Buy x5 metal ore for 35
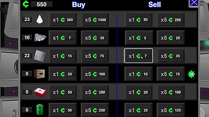The width and height of the screenshot is (209, 117). pos(95,38)
